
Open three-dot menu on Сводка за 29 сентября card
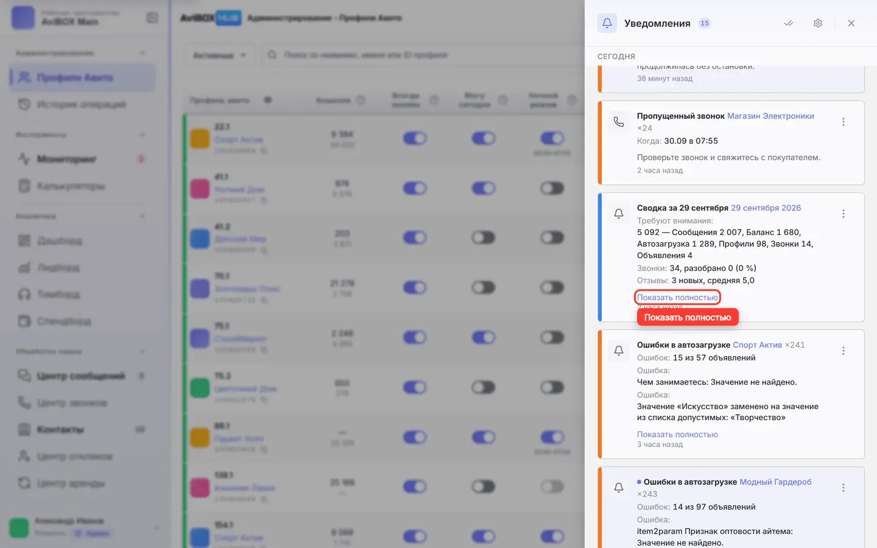(844, 214)
